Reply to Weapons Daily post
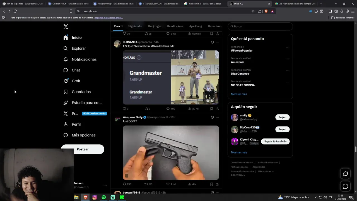Image resolution: width=357 pixels, height=201 pixels. point(127,184)
